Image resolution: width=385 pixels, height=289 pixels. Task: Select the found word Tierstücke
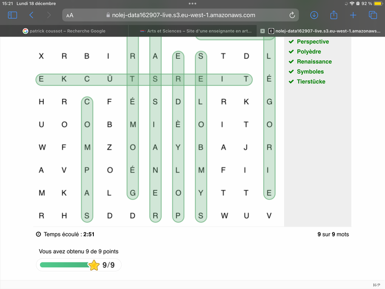311,82
